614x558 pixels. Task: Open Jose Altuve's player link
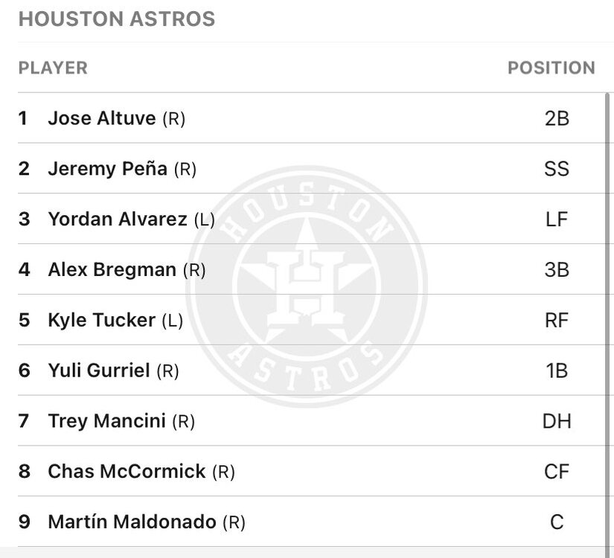[102, 118]
